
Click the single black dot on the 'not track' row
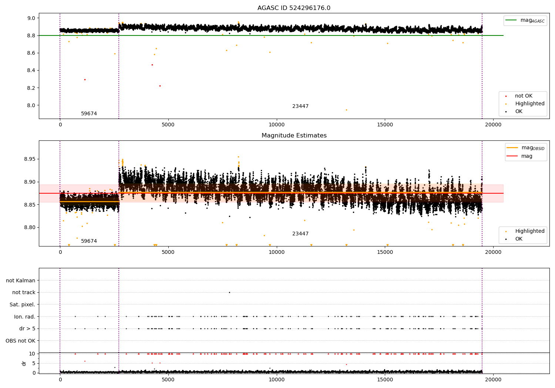229,292
